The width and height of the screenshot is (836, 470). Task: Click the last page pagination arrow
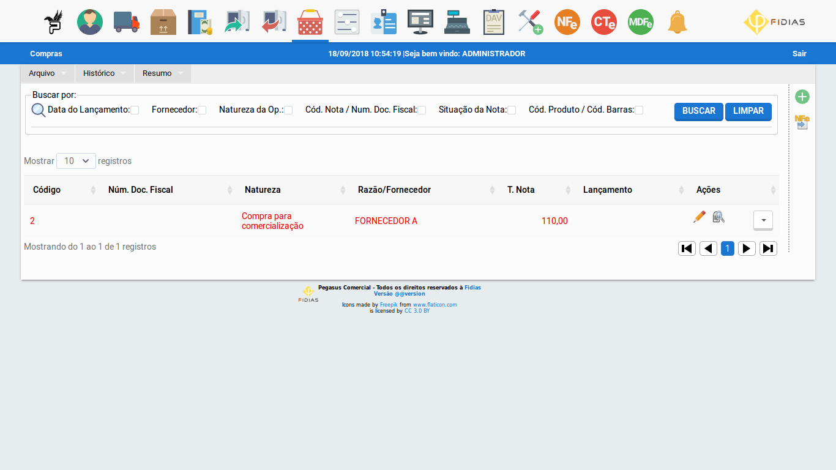point(768,248)
